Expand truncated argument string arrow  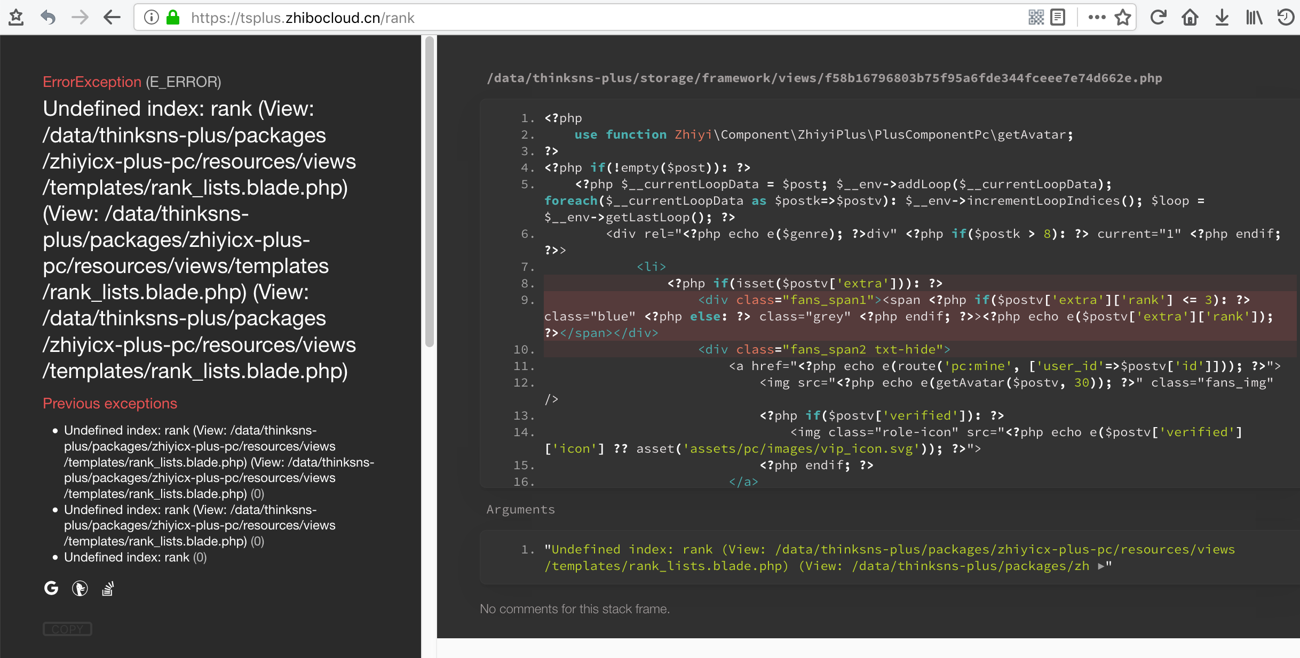(x=1101, y=566)
